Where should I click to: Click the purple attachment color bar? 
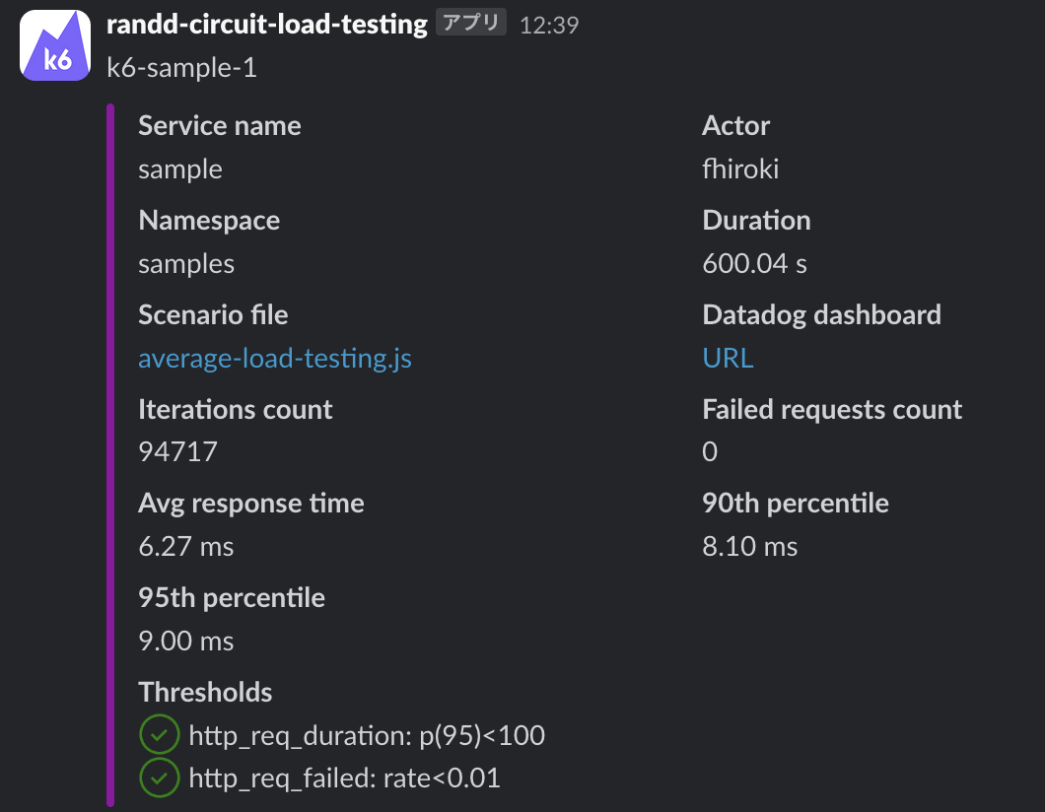click(110, 453)
